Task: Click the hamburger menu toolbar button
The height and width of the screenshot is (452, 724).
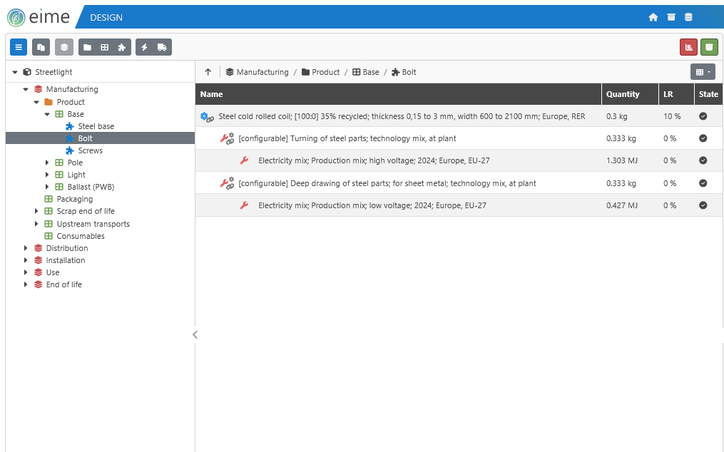Action: click(x=19, y=47)
